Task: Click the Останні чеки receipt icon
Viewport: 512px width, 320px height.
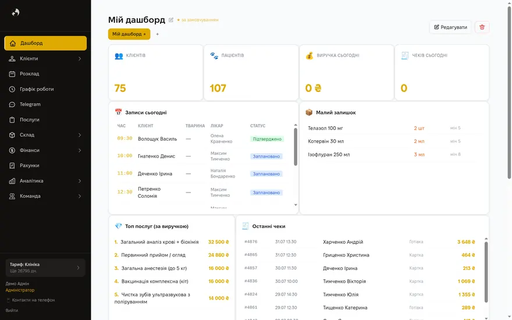Action: (x=246, y=226)
